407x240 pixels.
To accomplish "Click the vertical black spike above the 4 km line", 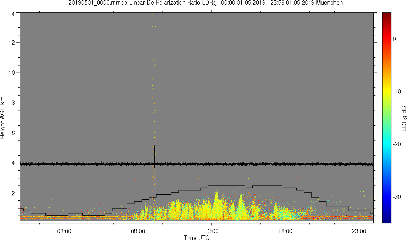I will (155, 153).
